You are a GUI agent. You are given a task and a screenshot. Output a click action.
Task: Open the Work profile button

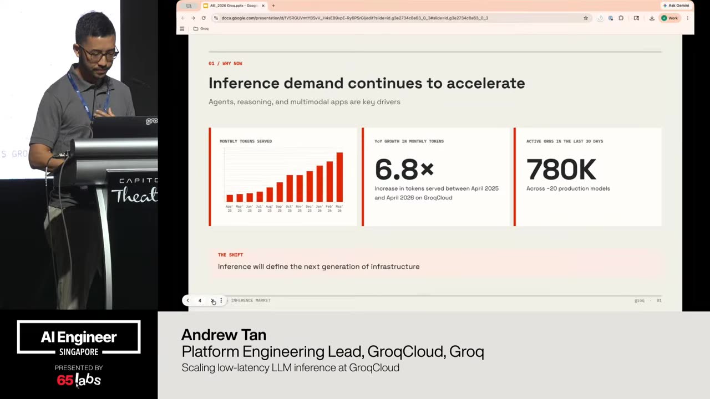click(670, 18)
